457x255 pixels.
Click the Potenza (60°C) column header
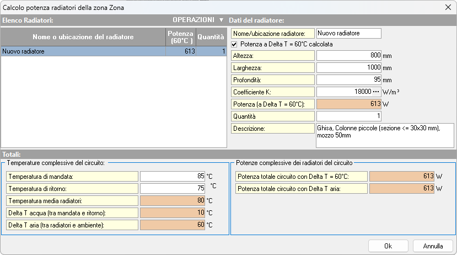point(181,37)
